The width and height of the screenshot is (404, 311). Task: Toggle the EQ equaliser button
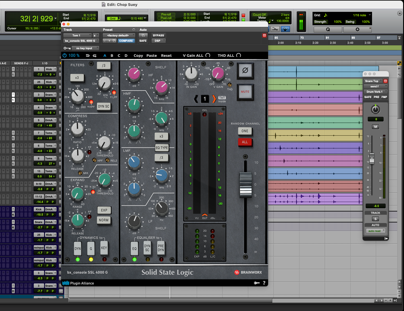click(134, 249)
